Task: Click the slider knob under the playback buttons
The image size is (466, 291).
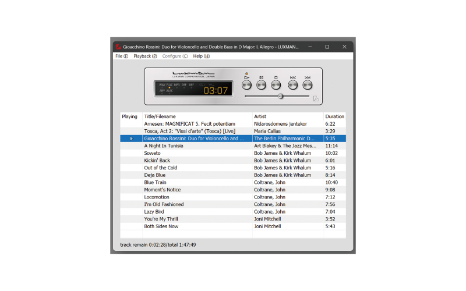Action: pos(280,96)
